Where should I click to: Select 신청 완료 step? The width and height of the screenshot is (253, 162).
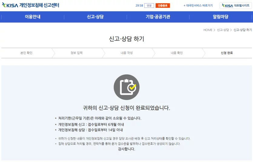coord(227,53)
